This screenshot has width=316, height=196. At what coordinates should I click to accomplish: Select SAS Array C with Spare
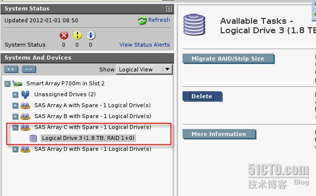tap(93, 127)
